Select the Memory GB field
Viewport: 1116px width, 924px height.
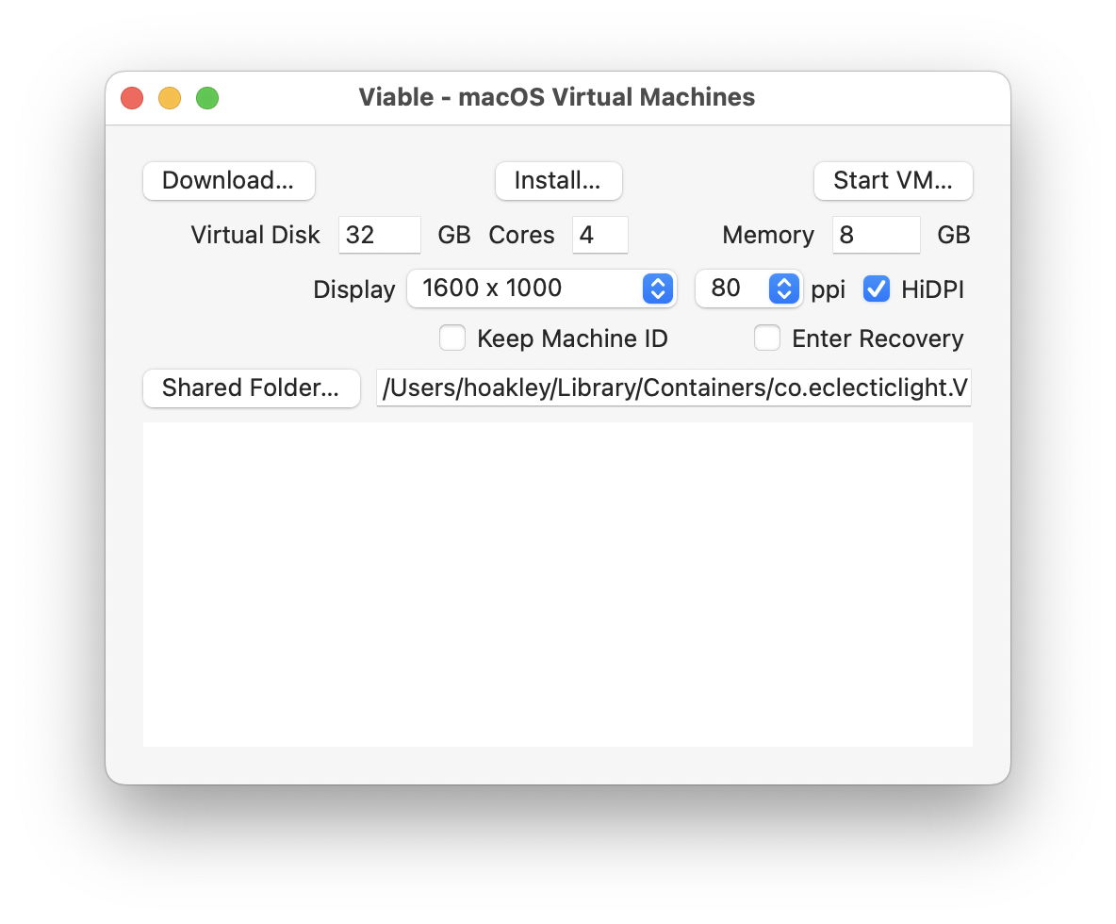pyautogui.click(x=876, y=234)
